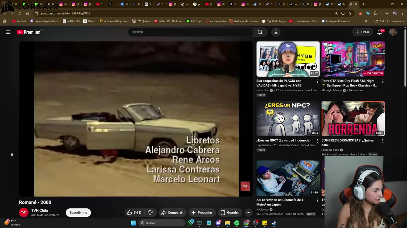
Task: Open Chrome zoom magnifier in address bar
Action: click(x=336, y=13)
